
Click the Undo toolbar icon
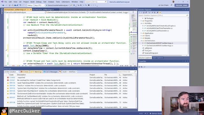point(20,5)
